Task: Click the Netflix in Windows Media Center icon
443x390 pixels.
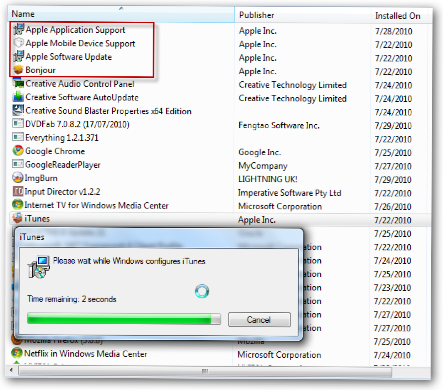Action: (x=17, y=353)
